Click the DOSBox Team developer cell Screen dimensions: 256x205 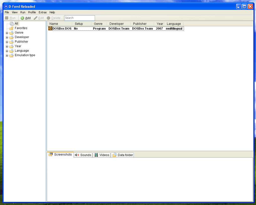pos(119,29)
